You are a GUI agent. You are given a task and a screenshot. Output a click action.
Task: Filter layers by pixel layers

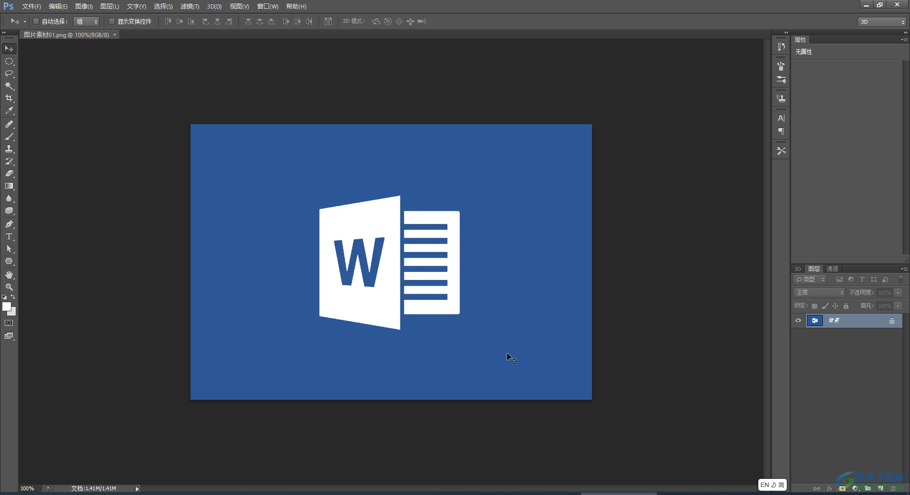[839, 279]
